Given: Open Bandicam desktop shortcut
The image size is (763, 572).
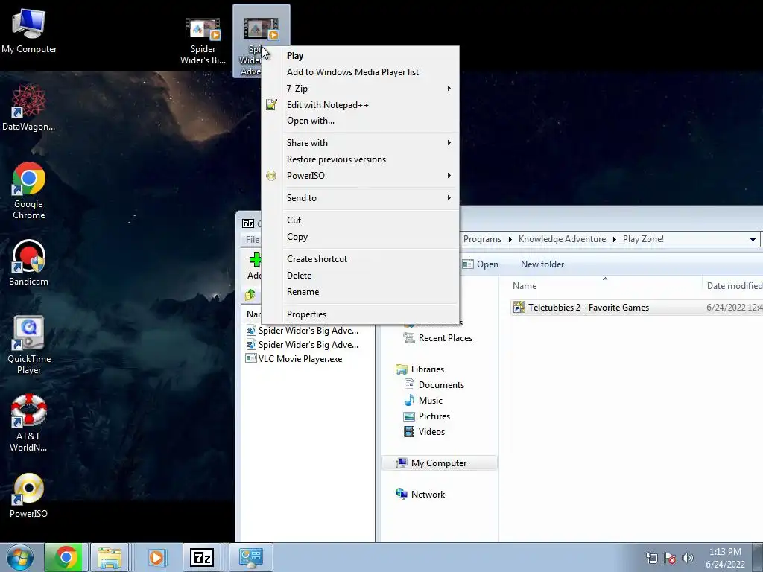Looking at the screenshot, I should [29, 262].
